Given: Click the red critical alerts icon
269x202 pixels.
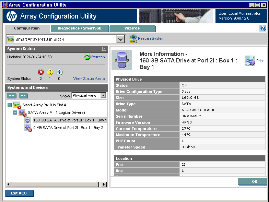Looking at the screenshot, I should pyautogui.click(x=40, y=72).
